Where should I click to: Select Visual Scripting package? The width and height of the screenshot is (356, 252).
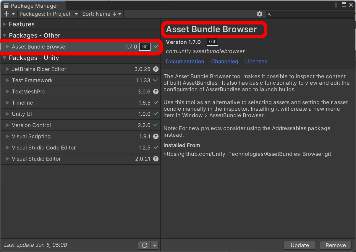(80, 136)
